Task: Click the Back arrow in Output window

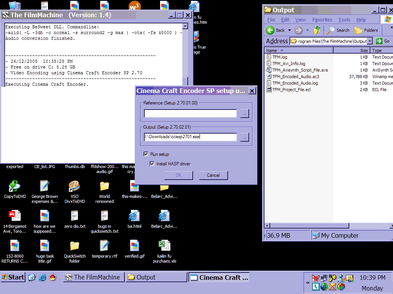Action: click(270, 30)
